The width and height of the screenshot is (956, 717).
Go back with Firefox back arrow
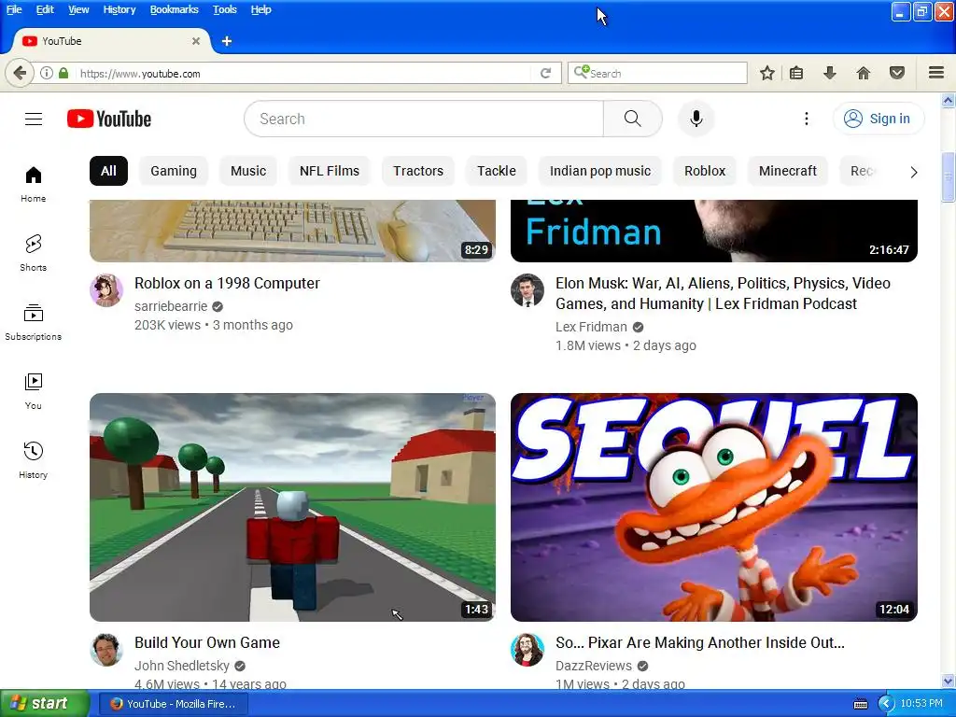[20, 73]
